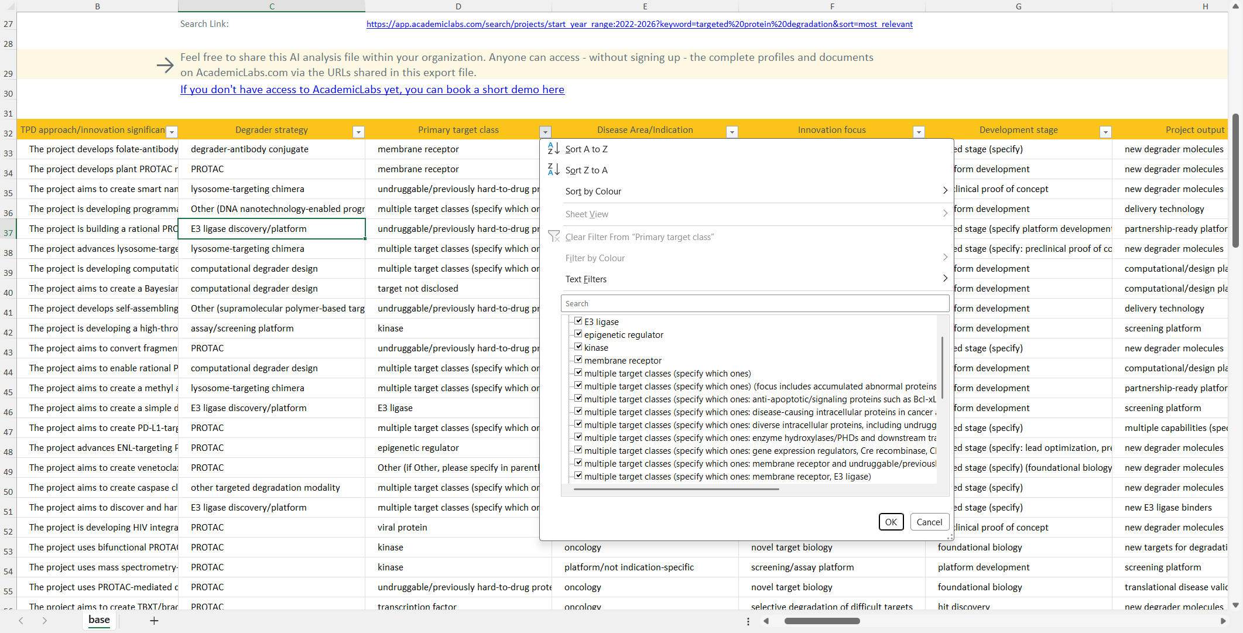The height and width of the screenshot is (633, 1243).
Task: Uncheck the kinase filter checkbox
Action: tap(578, 347)
